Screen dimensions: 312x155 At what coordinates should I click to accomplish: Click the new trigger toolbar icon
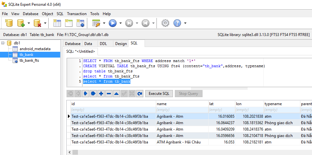(80, 23)
